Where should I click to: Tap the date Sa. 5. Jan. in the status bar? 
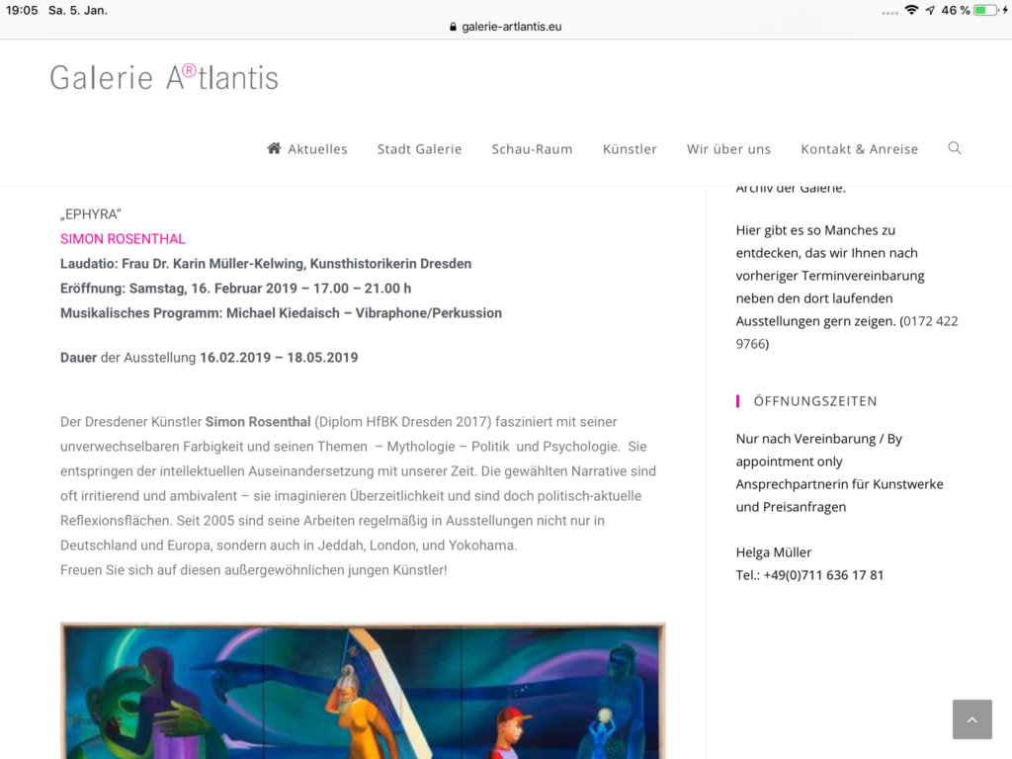pos(78,10)
